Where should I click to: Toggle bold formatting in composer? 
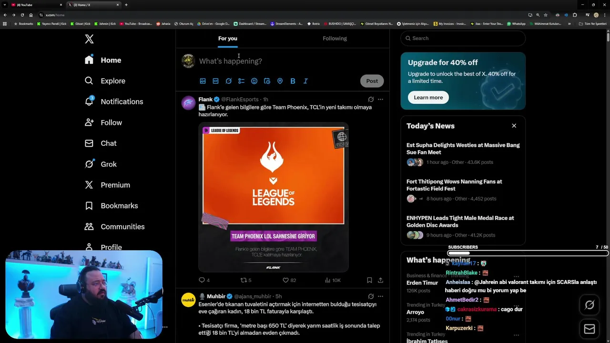tap(293, 81)
